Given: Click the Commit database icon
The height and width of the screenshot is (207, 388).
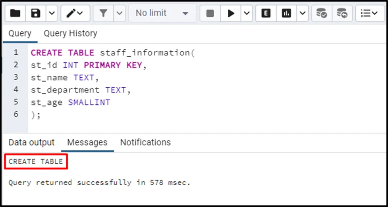Looking at the screenshot, I should coord(321,13).
